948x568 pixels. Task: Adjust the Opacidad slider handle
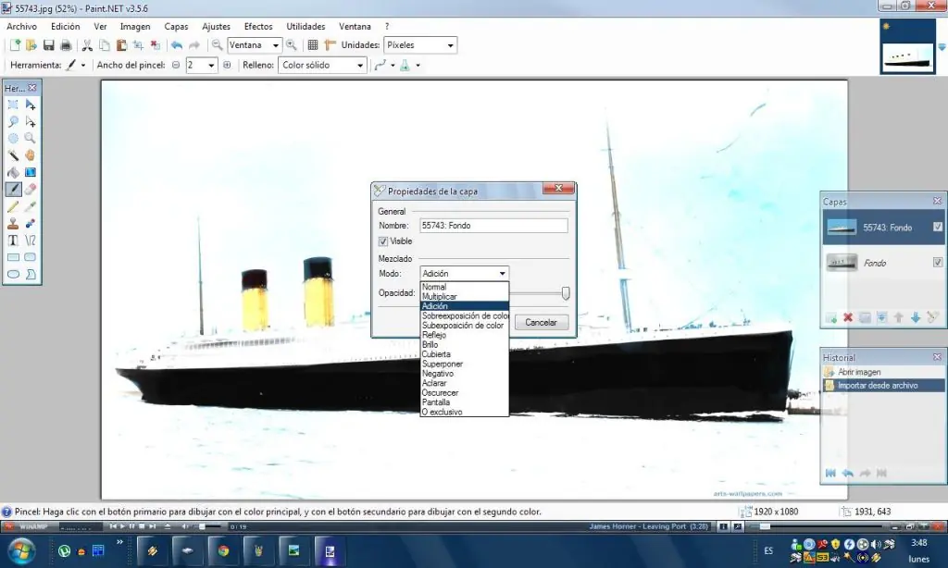point(566,293)
